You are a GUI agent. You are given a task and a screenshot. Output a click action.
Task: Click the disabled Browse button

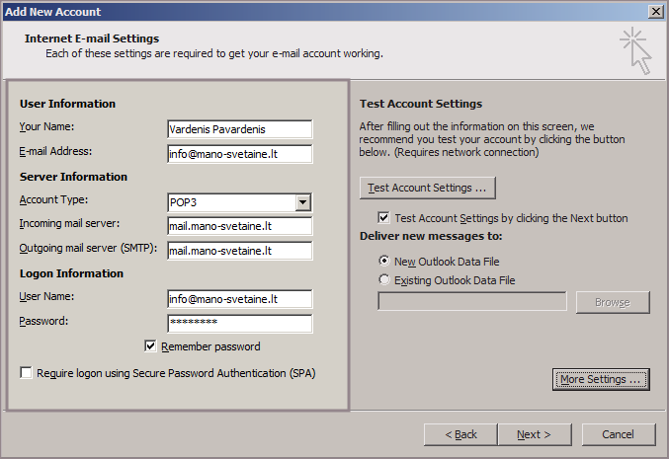[613, 302]
